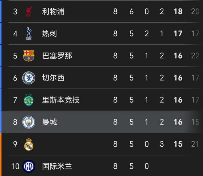Click the Inter Milan crest

29,166
